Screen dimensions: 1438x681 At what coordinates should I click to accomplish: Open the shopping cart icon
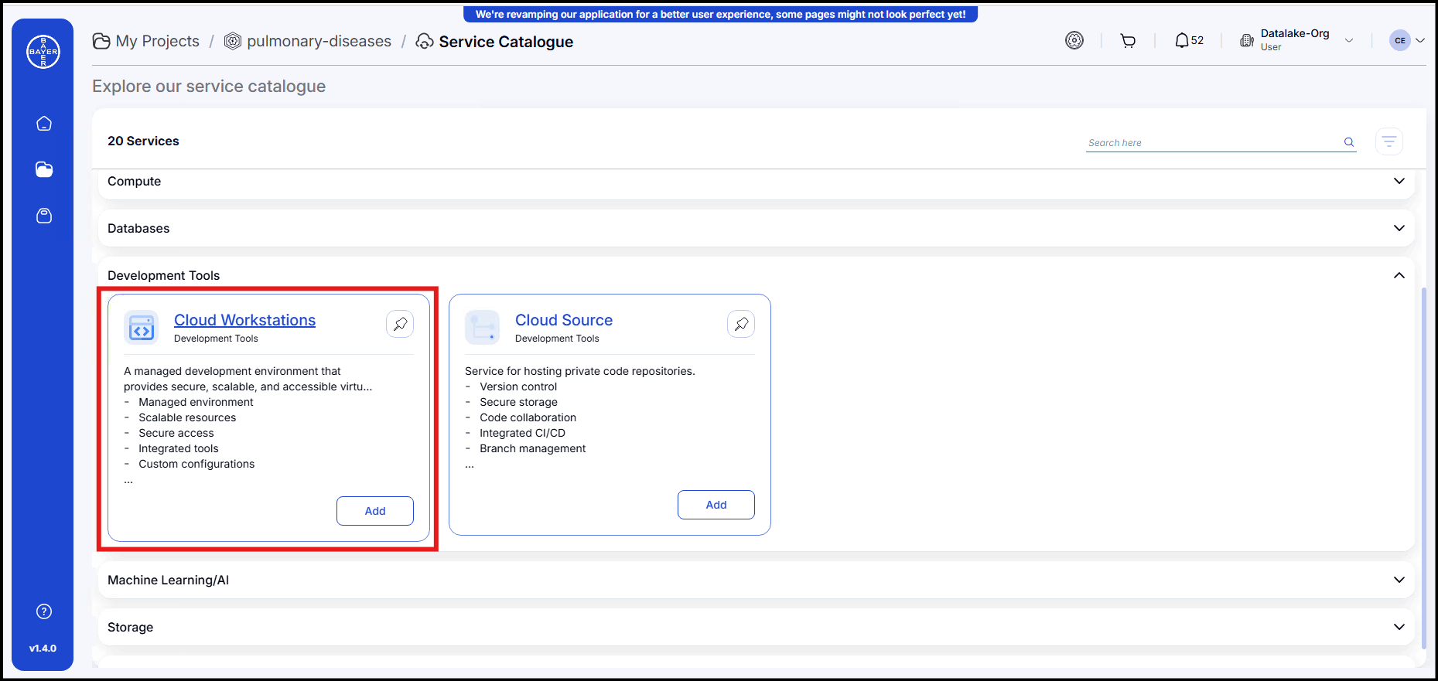pyautogui.click(x=1128, y=41)
